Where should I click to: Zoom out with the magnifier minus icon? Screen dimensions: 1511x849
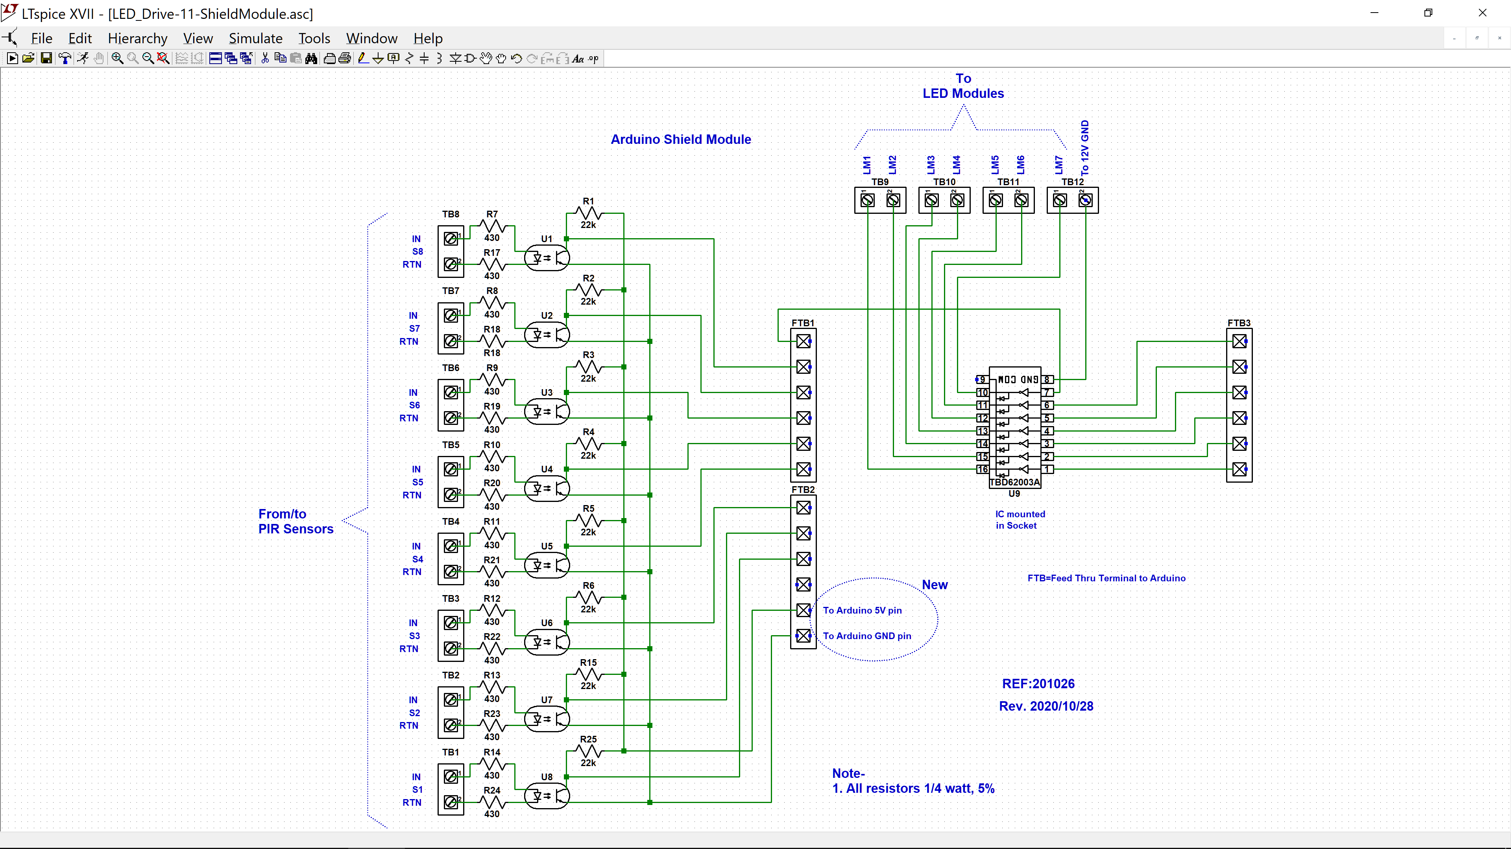[148, 58]
